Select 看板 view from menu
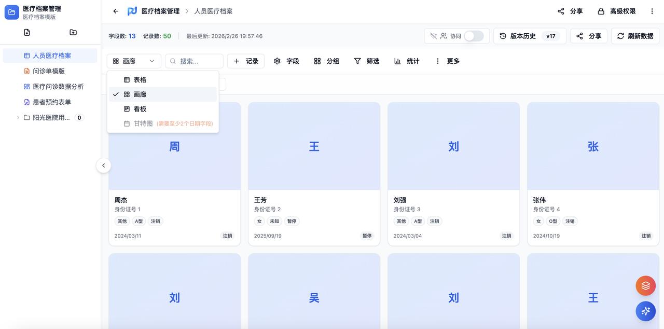Image resolution: width=664 pixels, height=329 pixels. point(163,109)
